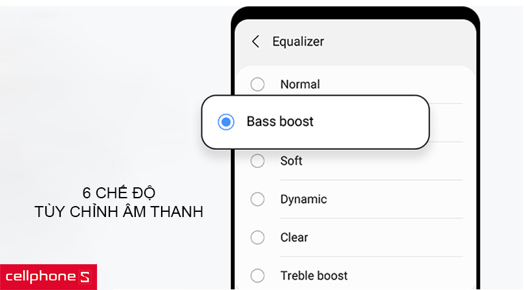Pick the Clear radio button

coord(257,238)
